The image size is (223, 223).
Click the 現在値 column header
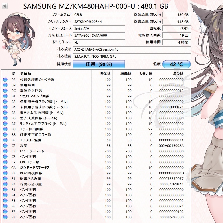(102, 73)
